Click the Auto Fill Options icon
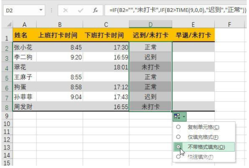 coord(177,116)
